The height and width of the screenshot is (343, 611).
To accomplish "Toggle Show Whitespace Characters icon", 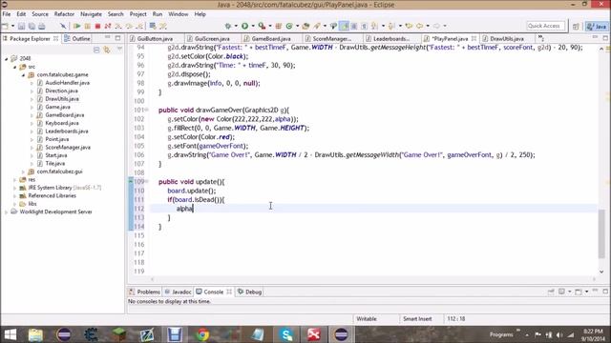I will (x=364, y=26).
